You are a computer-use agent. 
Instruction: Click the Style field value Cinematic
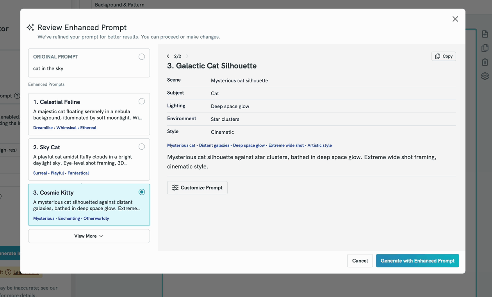tap(222, 132)
